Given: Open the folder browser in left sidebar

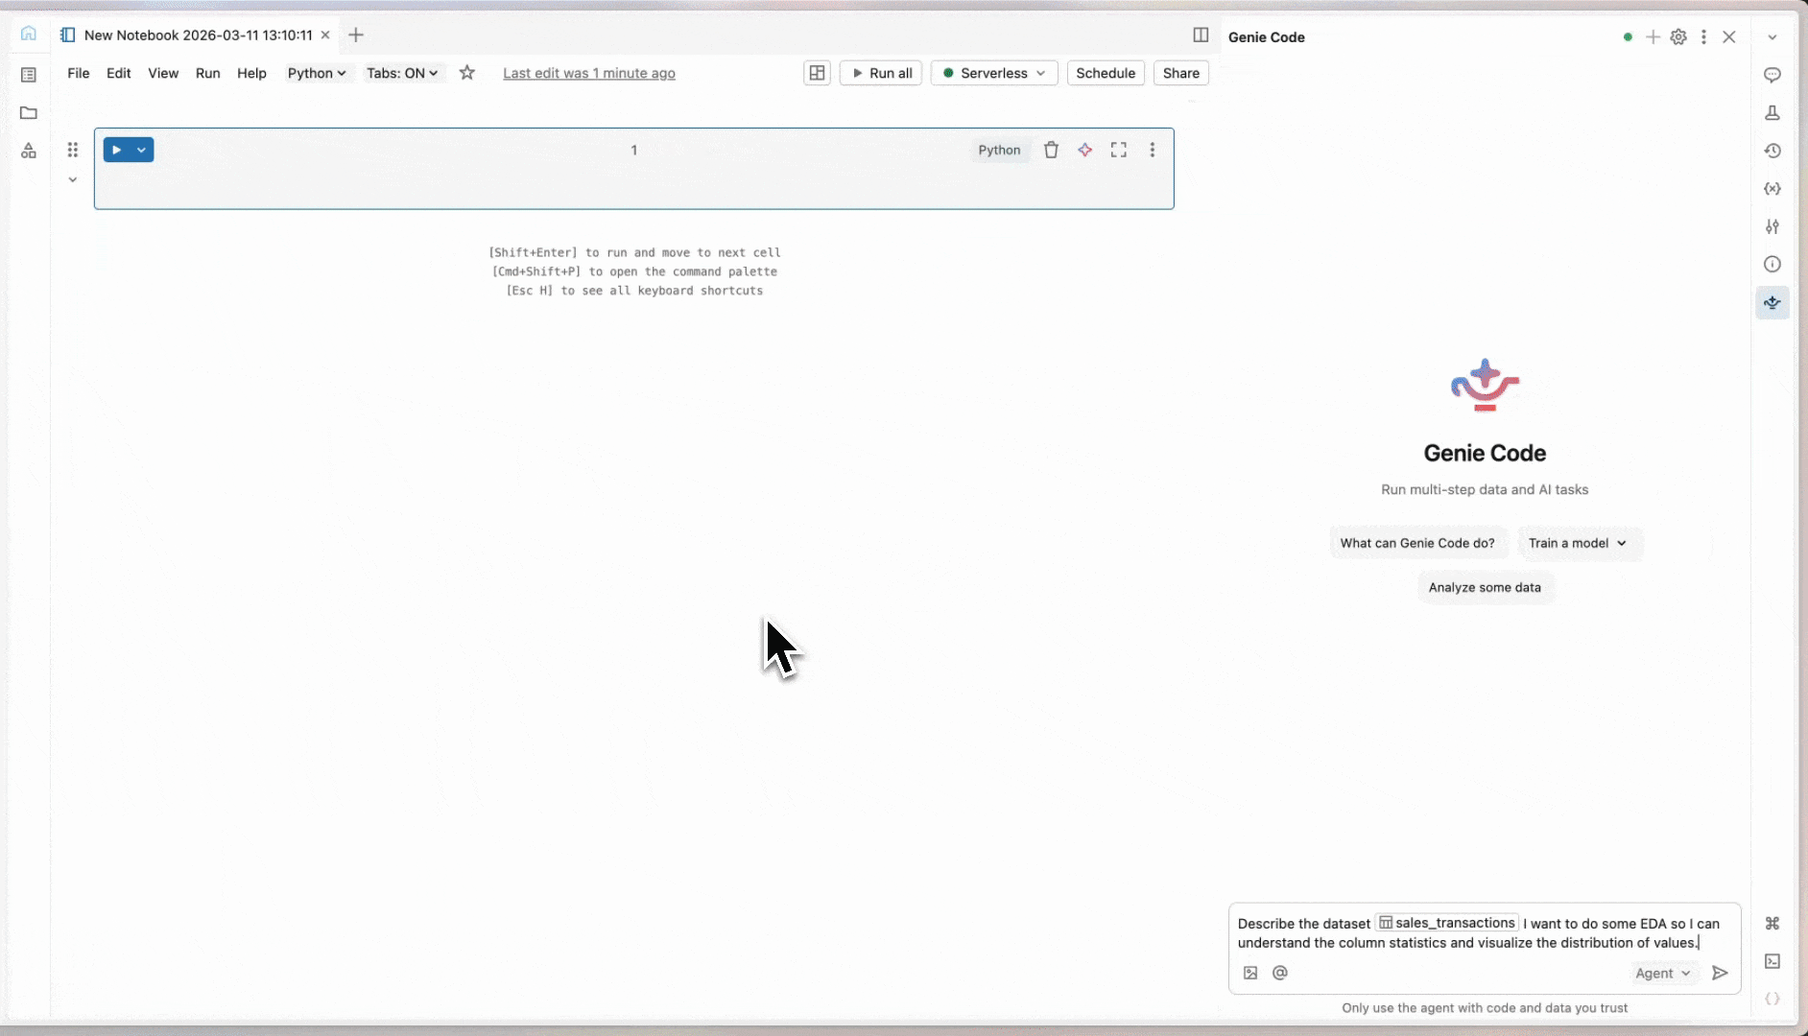Looking at the screenshot, I should 28,113.
